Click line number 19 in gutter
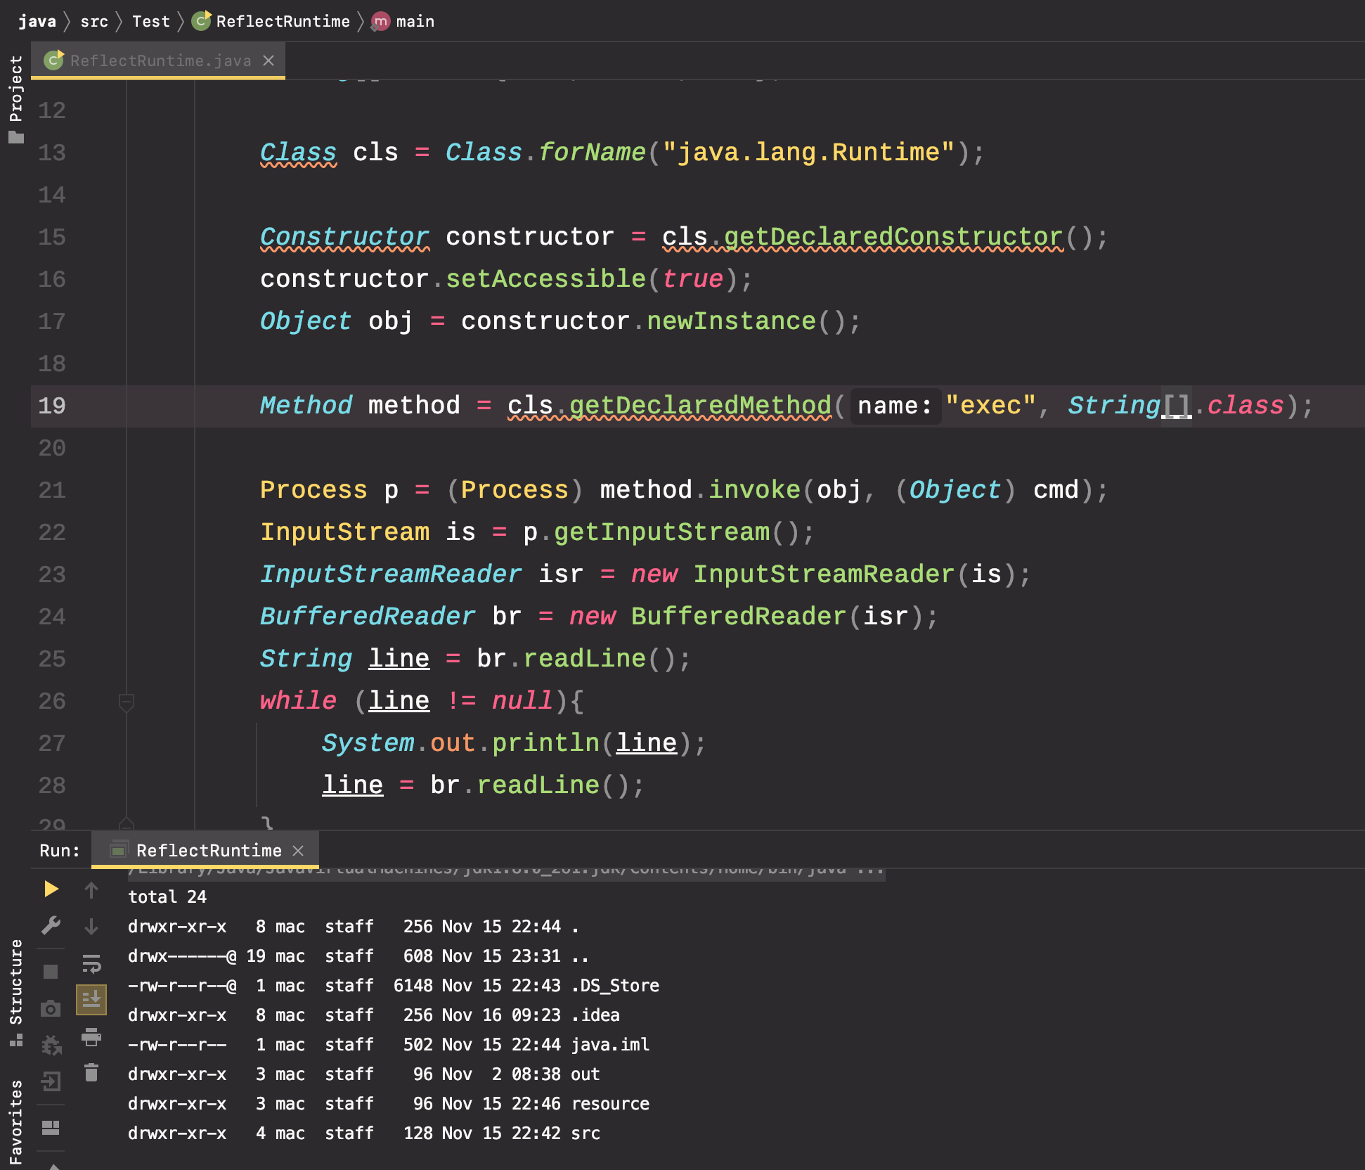This screenshot has width=1365, height=1170. point(52,406)
